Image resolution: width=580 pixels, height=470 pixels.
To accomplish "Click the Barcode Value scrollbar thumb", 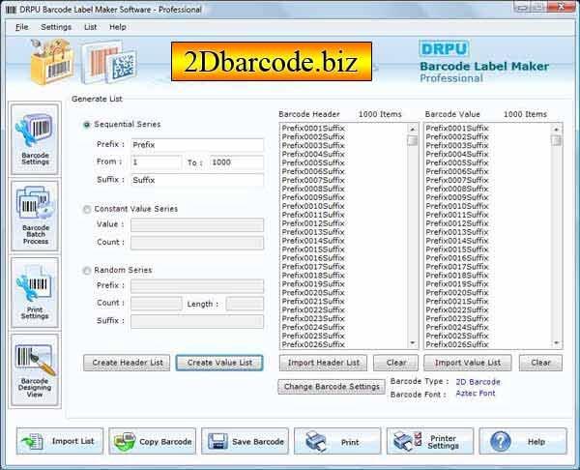I will pyautogui.click(x=557, y=140).
